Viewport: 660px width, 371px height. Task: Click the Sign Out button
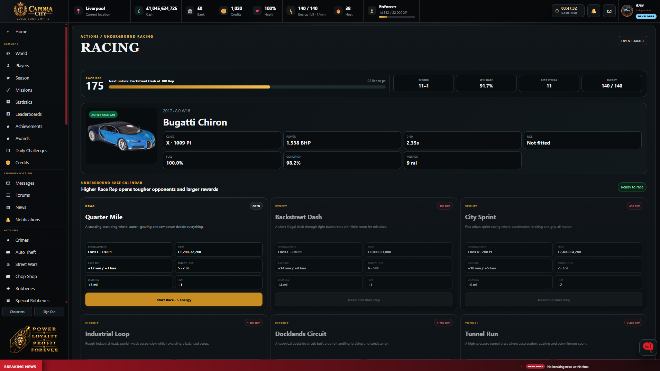49,312
